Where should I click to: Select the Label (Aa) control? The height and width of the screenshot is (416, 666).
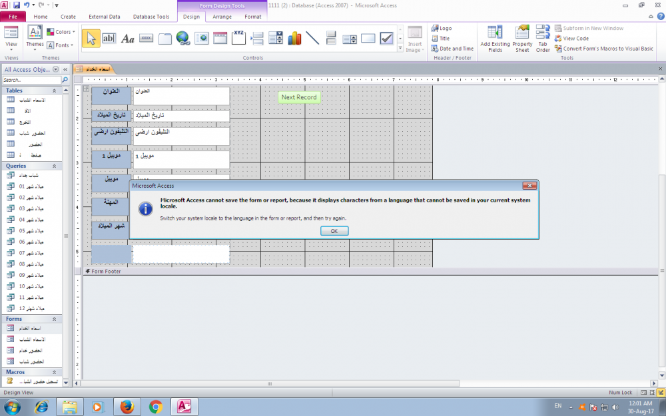127,39
